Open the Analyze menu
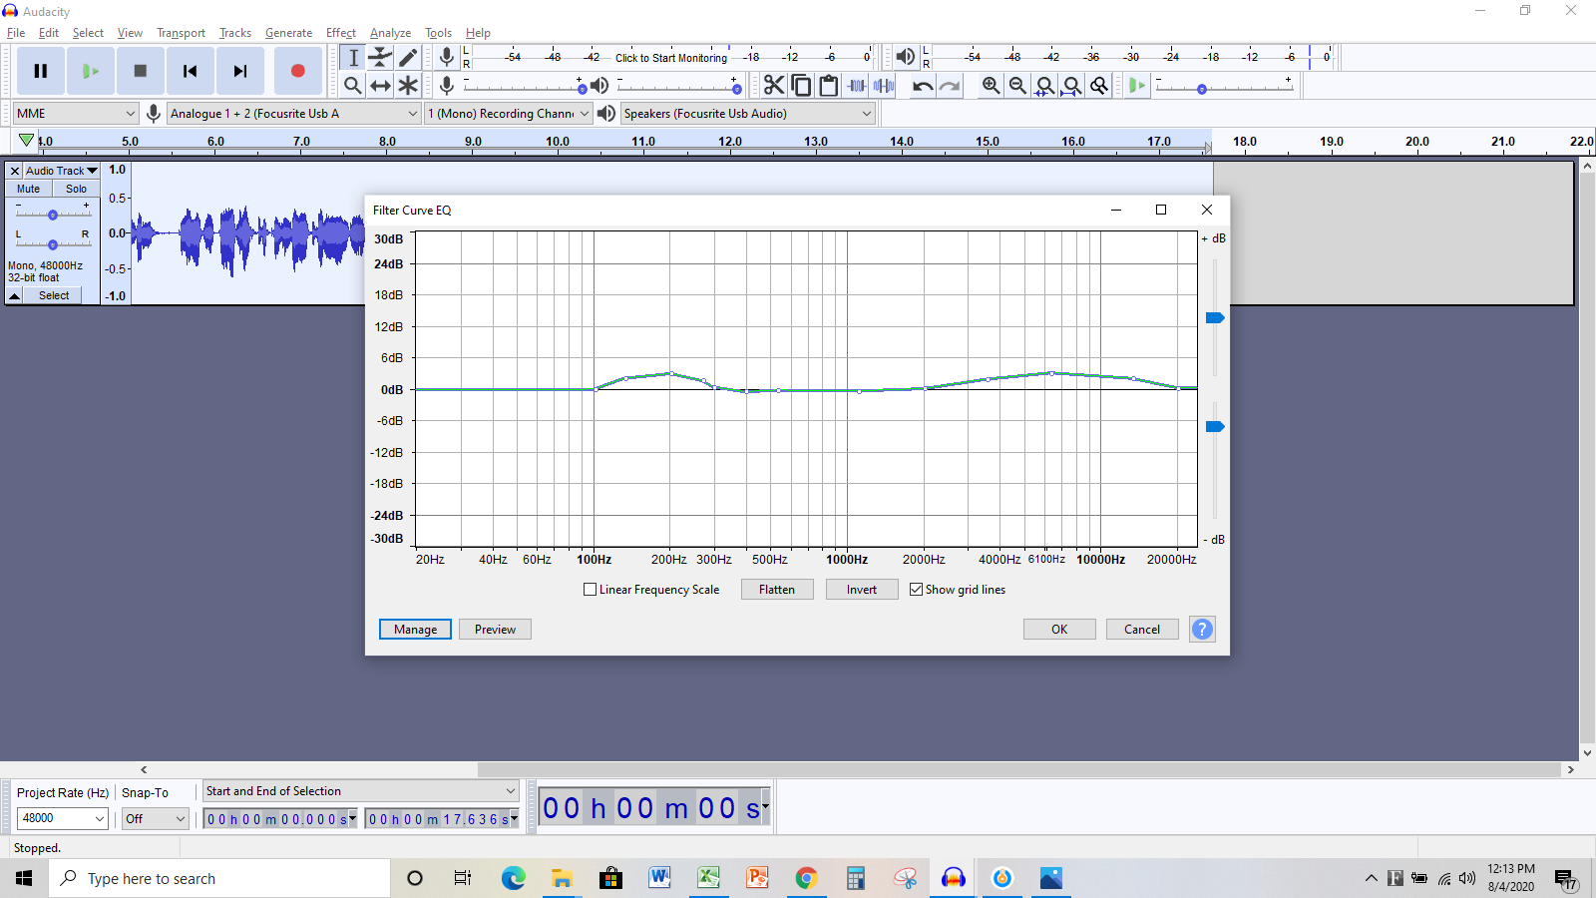Viewport: 1596px width, 898px height. point(390,33)
